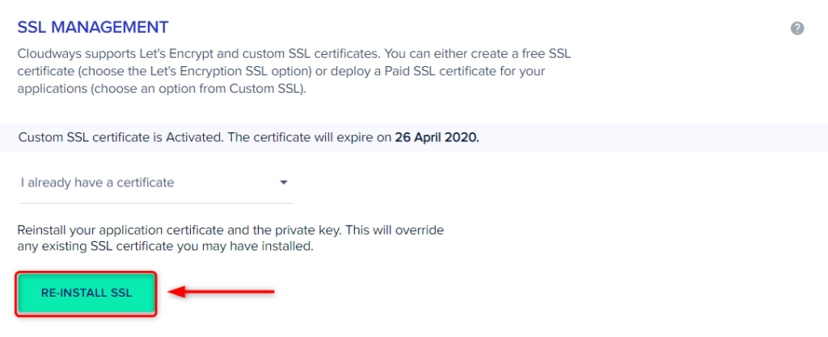Screen dimensions: 828x337
Task: Click the dropdown caret arrow
Action: click(284, 183)
